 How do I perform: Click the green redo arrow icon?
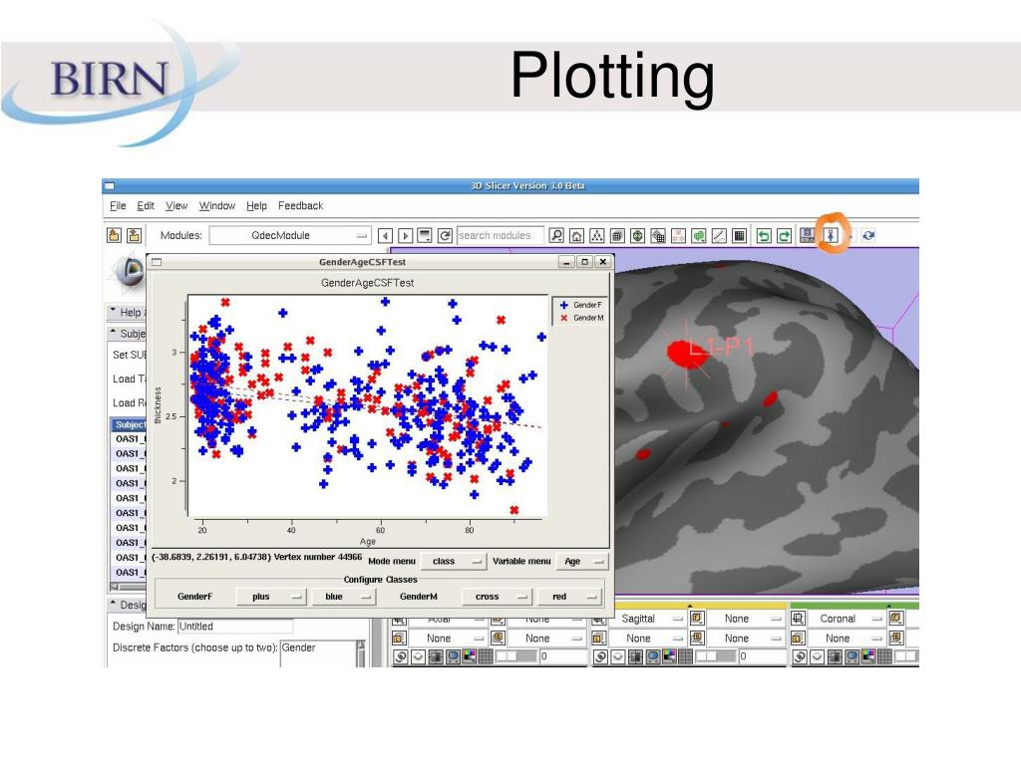click(784, 235)
